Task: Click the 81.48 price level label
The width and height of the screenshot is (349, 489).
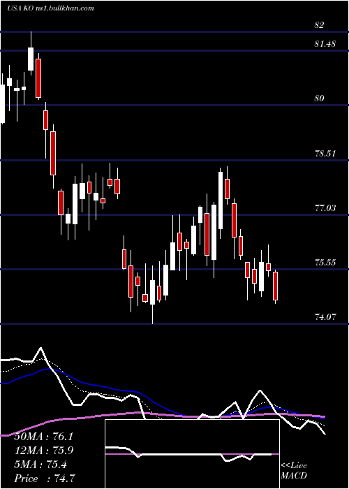Action: point(325,43)
